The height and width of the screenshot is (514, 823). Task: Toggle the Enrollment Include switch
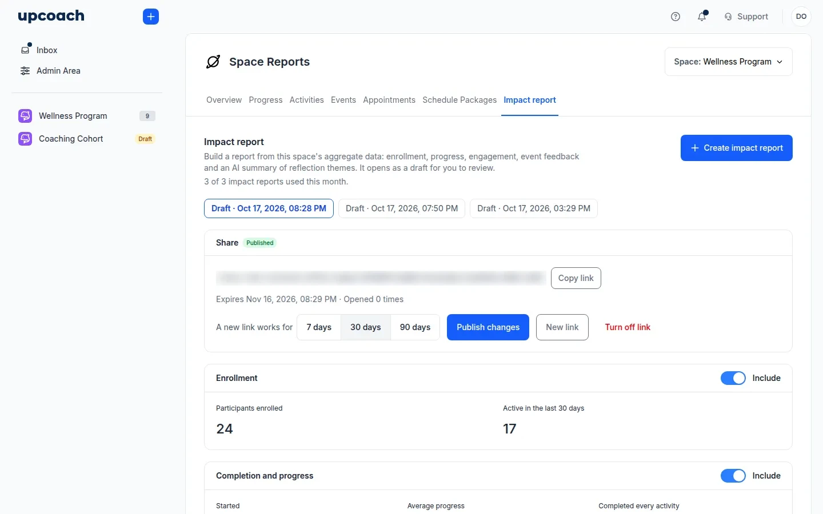(x=733, y=378)
